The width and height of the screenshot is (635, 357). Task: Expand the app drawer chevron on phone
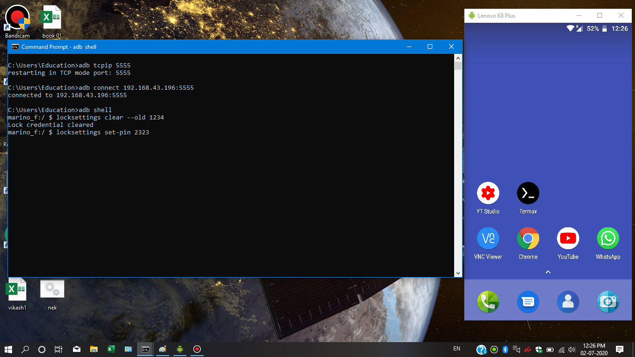click(548, 272)
